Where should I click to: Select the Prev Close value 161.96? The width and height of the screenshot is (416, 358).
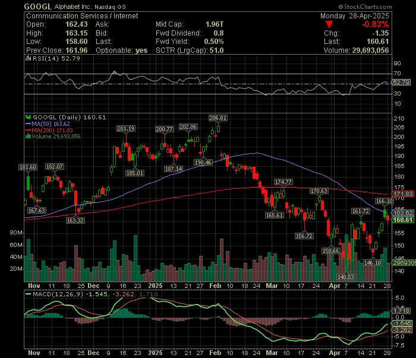tap(77, 50)
